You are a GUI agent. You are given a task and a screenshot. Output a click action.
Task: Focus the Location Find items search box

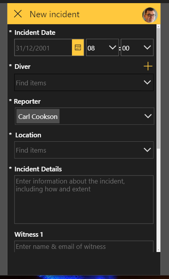coord(78,150)
